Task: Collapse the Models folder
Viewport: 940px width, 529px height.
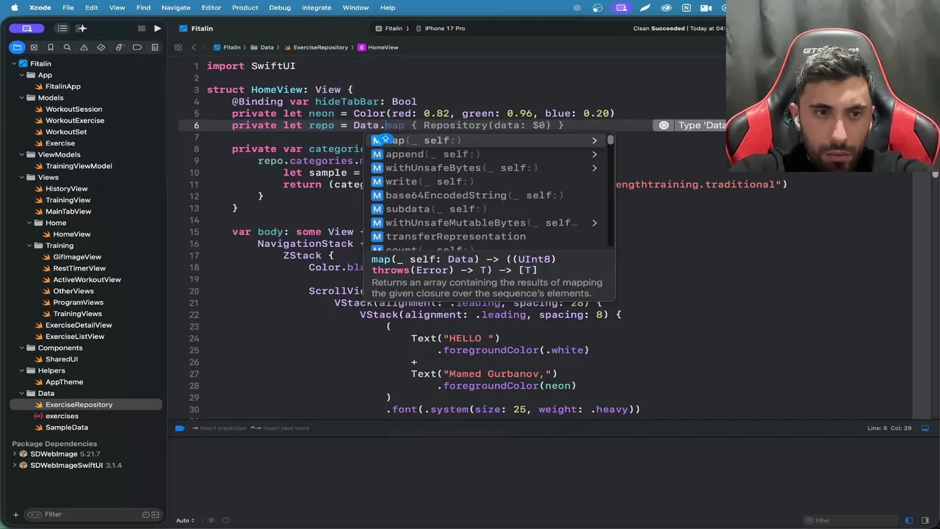Action: coord(22,98)
